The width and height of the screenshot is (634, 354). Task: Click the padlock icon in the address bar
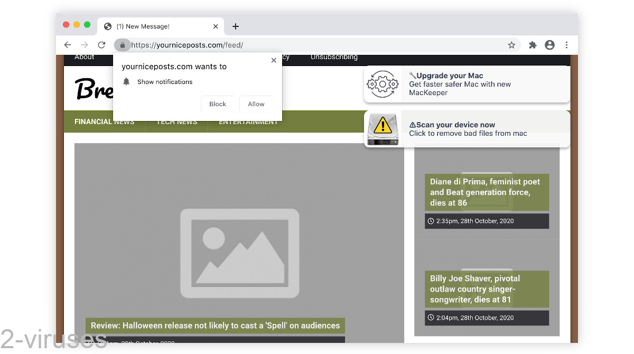click(x=122, y=45)
